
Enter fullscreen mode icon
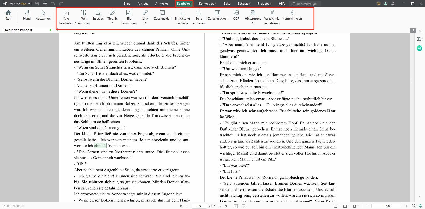pos(414,206)
